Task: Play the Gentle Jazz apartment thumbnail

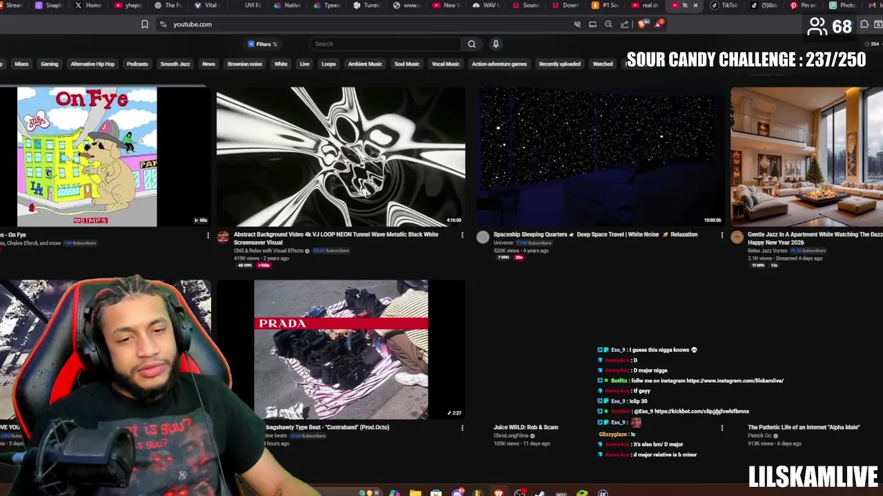Action: [x=807, y=156]
